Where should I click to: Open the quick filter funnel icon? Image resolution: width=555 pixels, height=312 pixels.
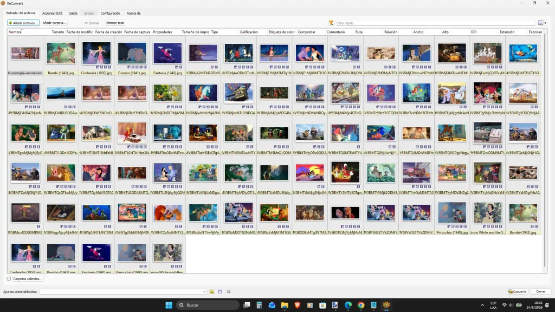[x=331, y=23]
